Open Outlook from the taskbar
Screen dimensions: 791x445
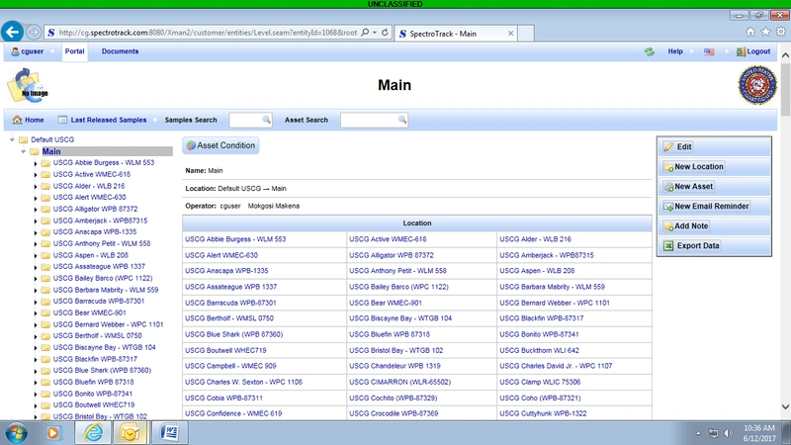point(131,433)
